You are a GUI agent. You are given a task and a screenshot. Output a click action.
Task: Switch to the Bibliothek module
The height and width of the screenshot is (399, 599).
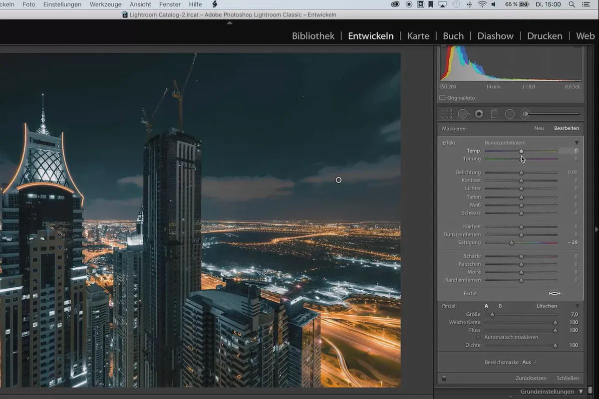[313, 36]
